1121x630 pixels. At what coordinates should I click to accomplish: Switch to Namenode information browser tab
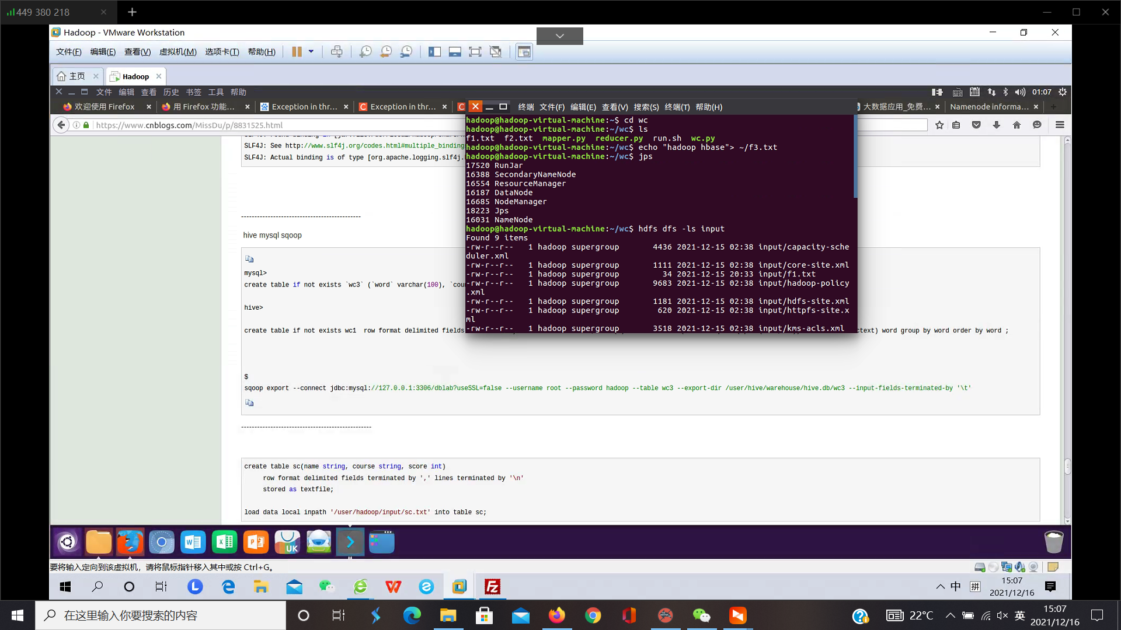[988, 107]
